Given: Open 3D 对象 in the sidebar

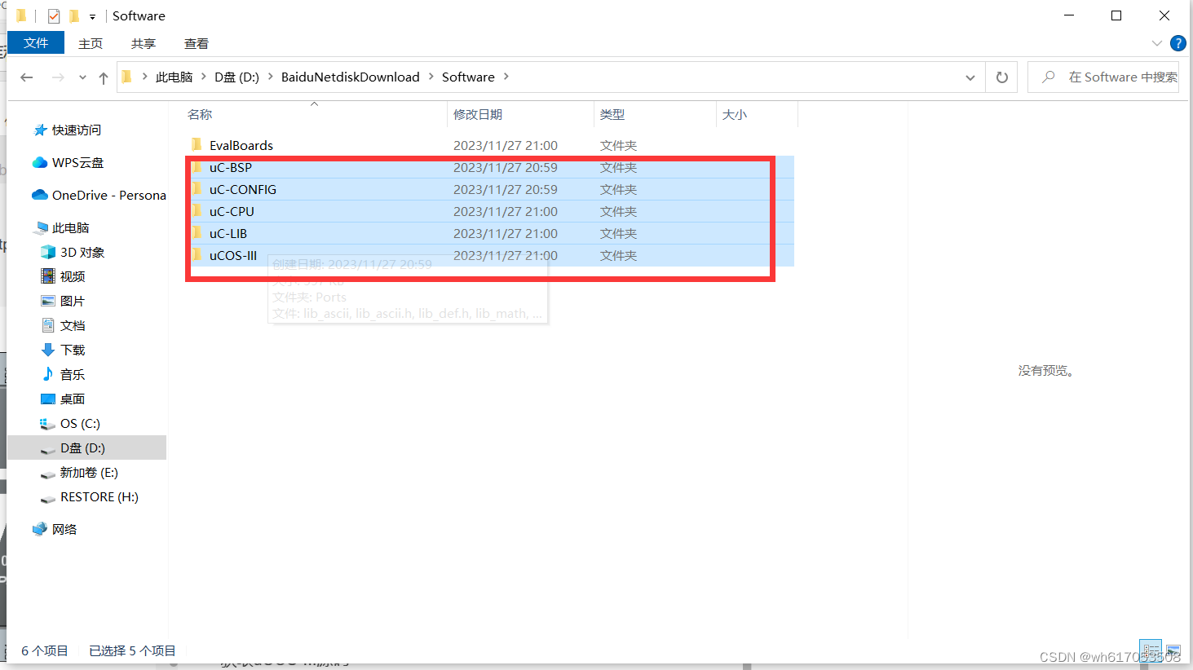Looking at the screenshot, I should [82, 252].
